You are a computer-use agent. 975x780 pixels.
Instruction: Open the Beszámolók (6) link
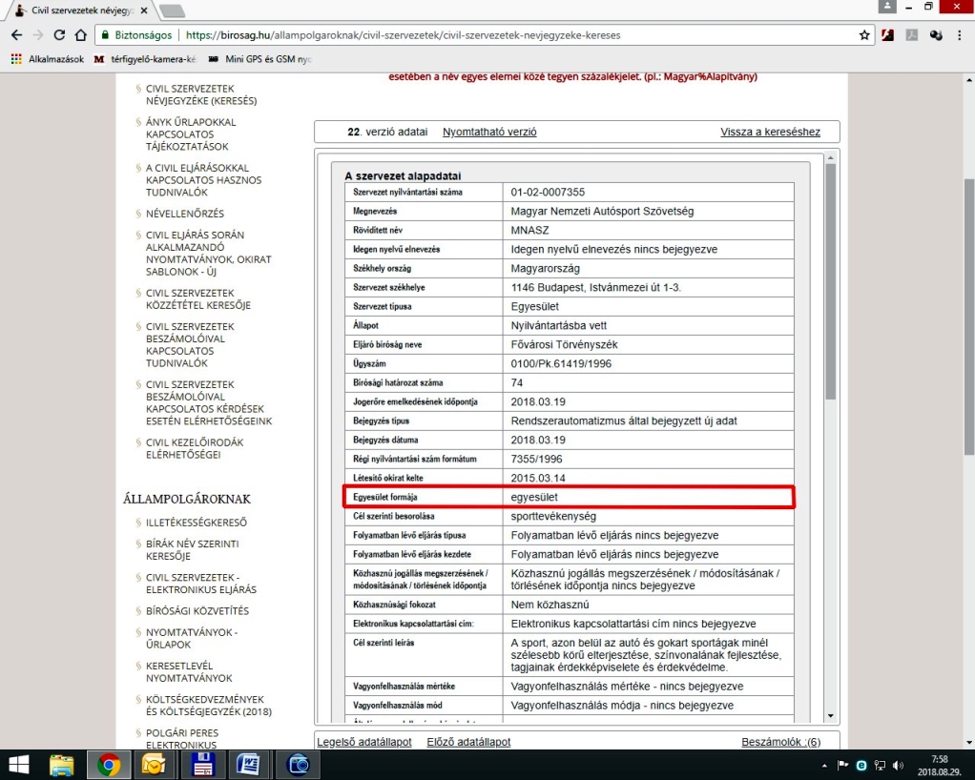[x=781, y=742]
